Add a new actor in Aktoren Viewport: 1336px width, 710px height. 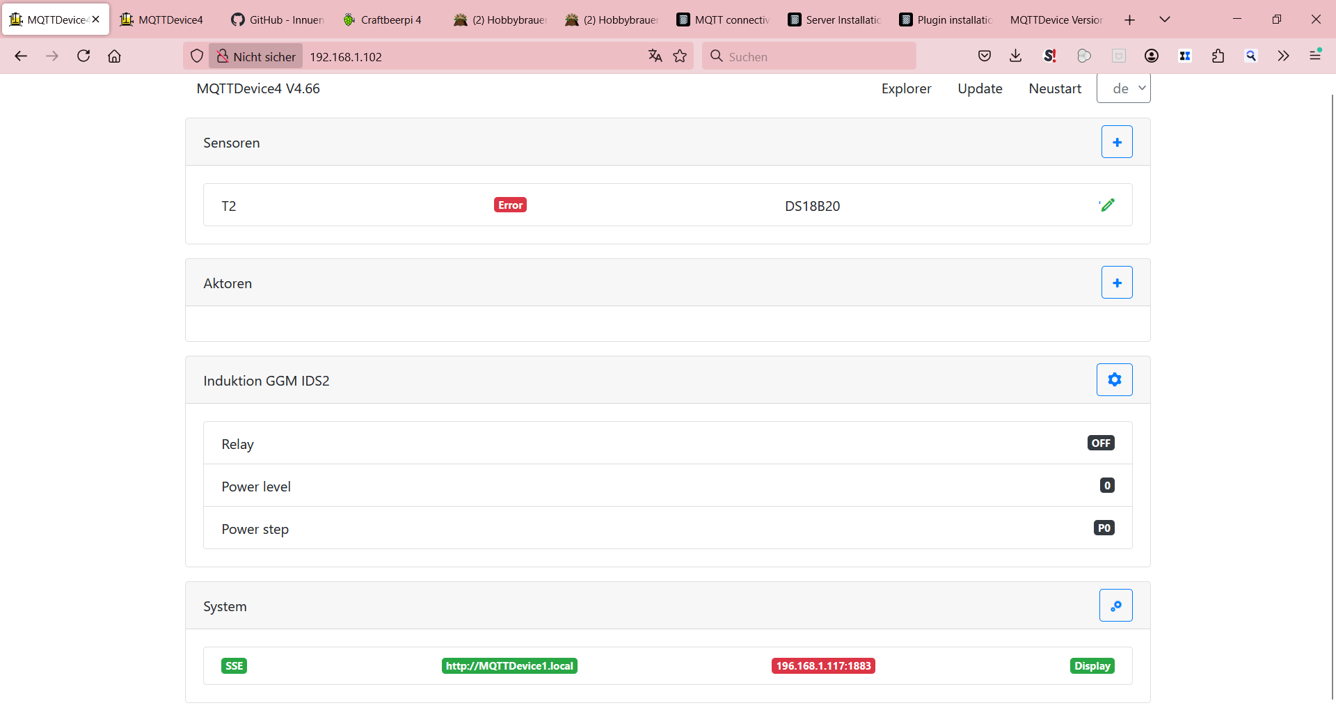tap(1116, 283)
